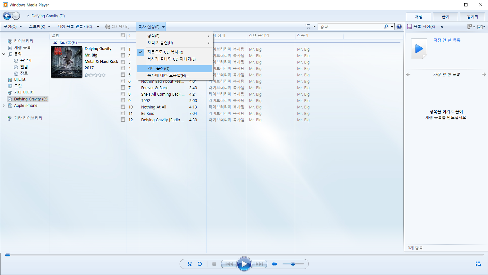Switch to Now Playing mode

click(x=478, y=264)
